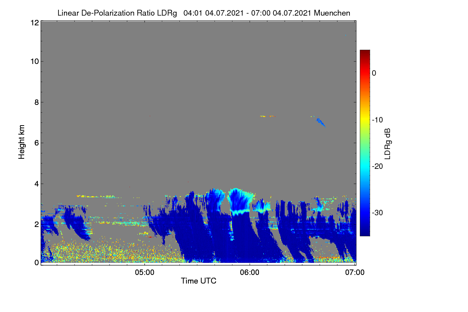
Task: Click the 8 height axis label
Action: [x=36, y=102]
